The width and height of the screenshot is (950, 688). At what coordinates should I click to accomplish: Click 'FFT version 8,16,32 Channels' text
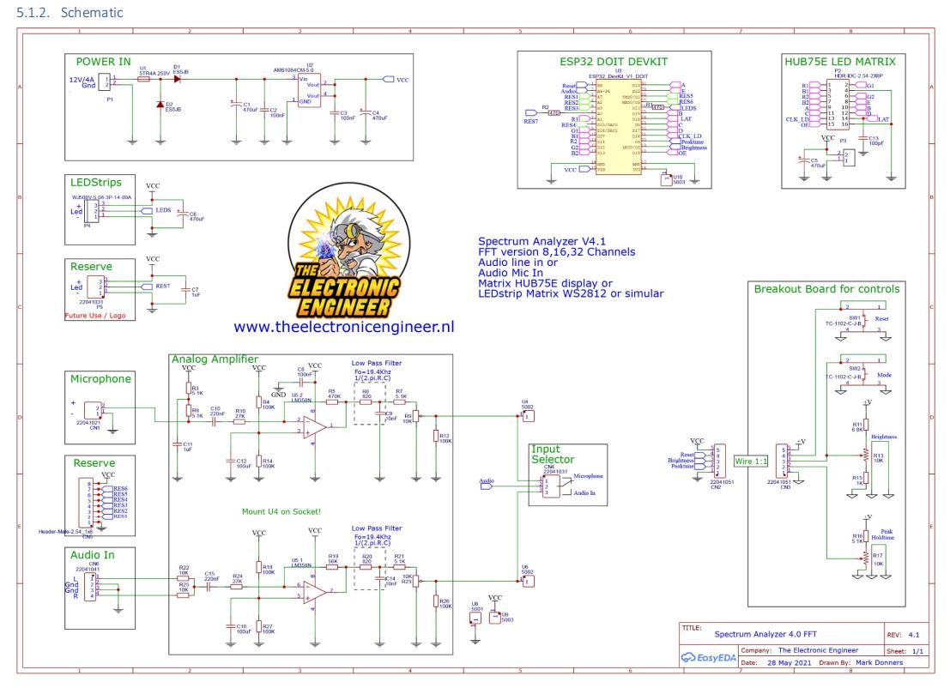pyautogui.click(x=557, y=252)
